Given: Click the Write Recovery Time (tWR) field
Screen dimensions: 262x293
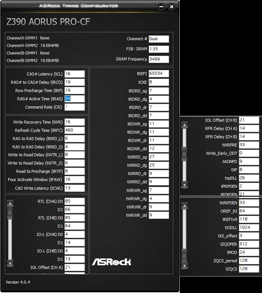Looking at the screenshot, I should click(x=74, y=122).
